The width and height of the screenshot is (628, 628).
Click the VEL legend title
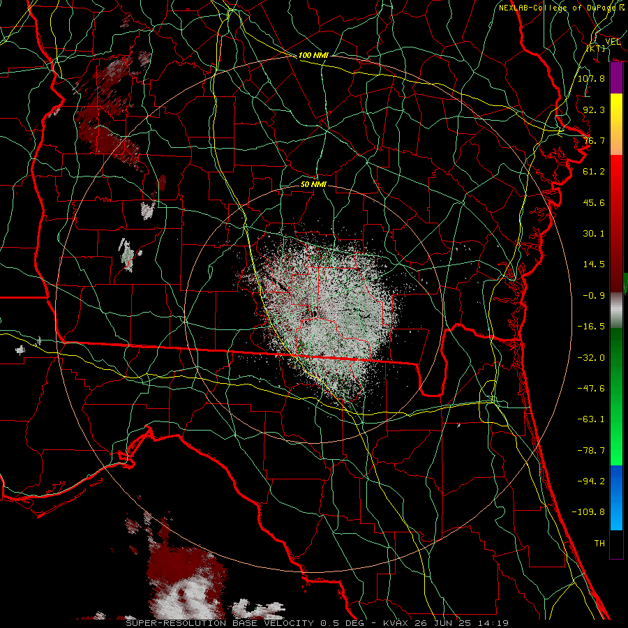(613, 42)
